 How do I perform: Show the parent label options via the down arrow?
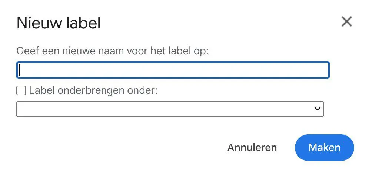pyautogui.click(x=317, y=109)
